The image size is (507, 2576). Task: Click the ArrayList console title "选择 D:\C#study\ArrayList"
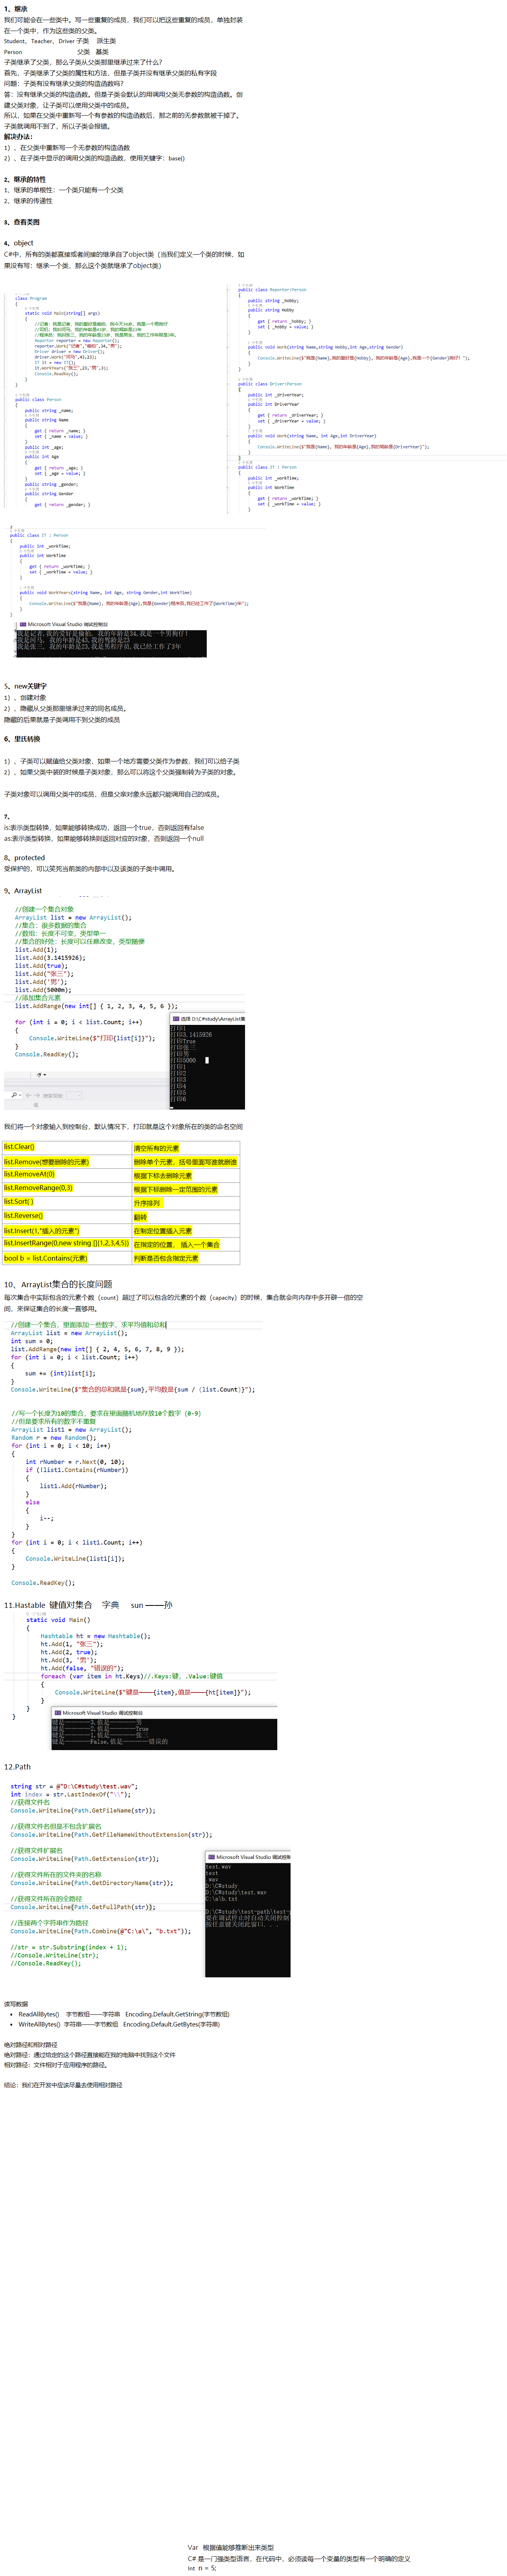pos(213,1018)
